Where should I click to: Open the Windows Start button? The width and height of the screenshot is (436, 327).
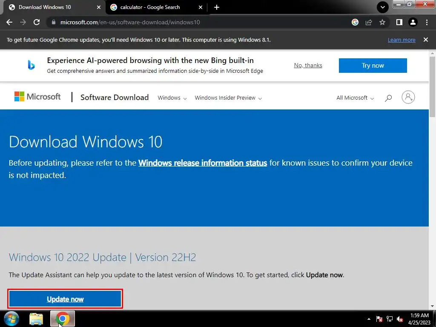coord(11,318)
